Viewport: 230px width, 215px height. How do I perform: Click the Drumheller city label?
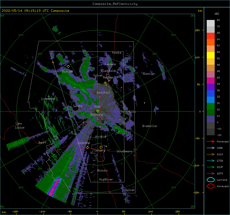(x=150, y=126)
